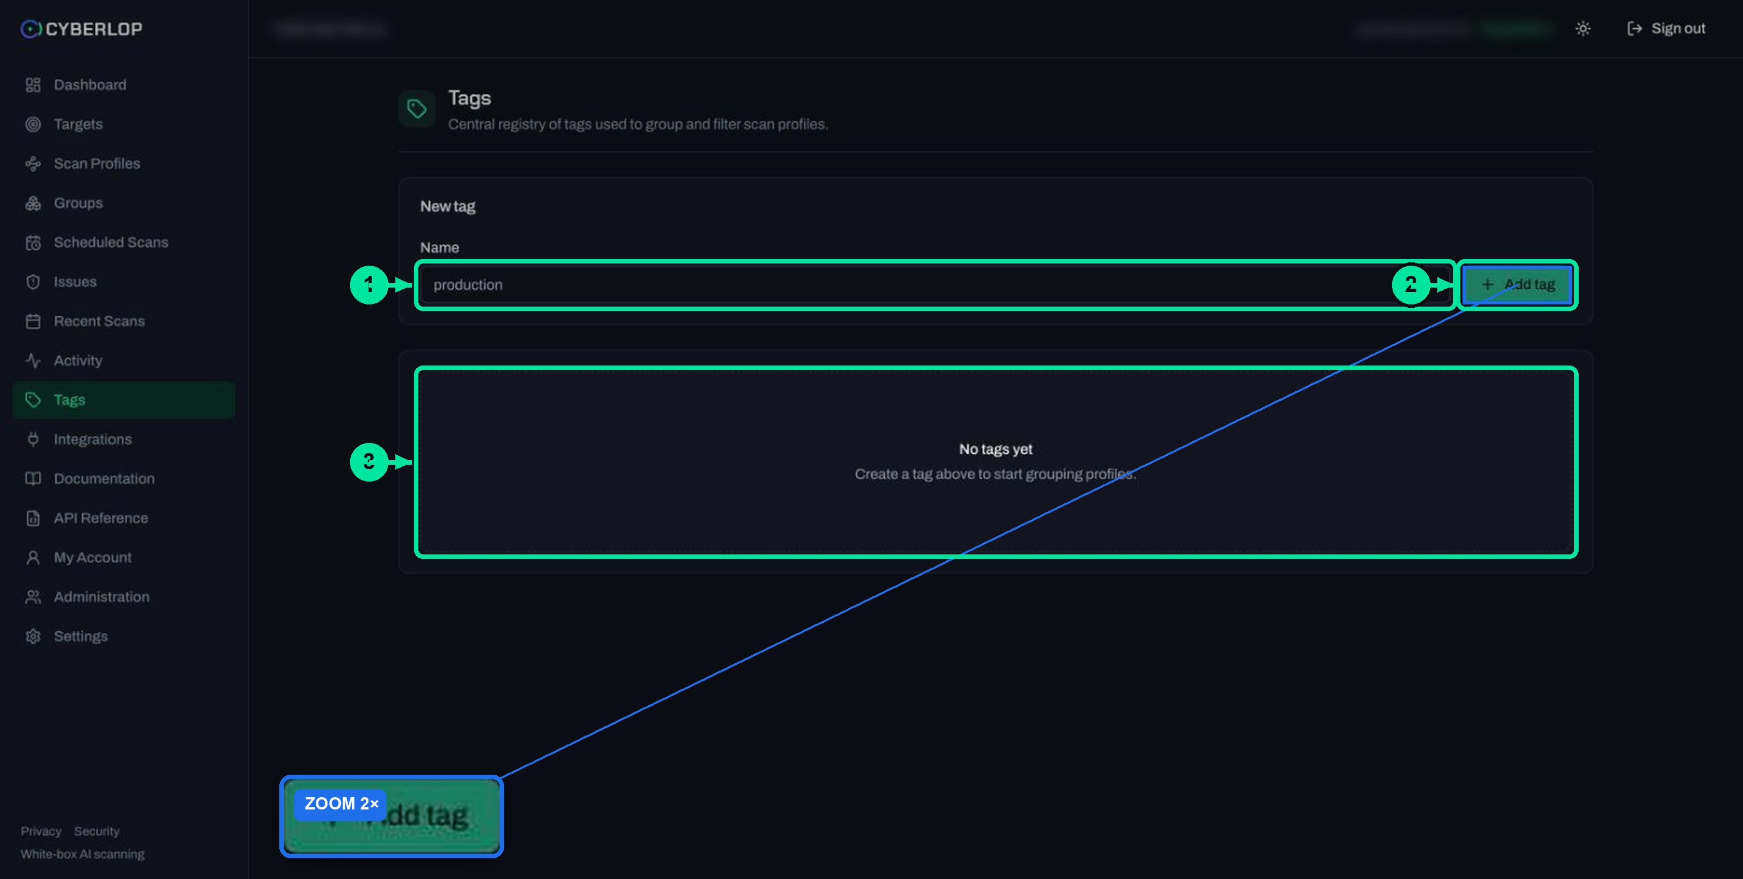Click the Targets bullseye icon
The width and height of the screenshot is (1743, 879).
33,124
